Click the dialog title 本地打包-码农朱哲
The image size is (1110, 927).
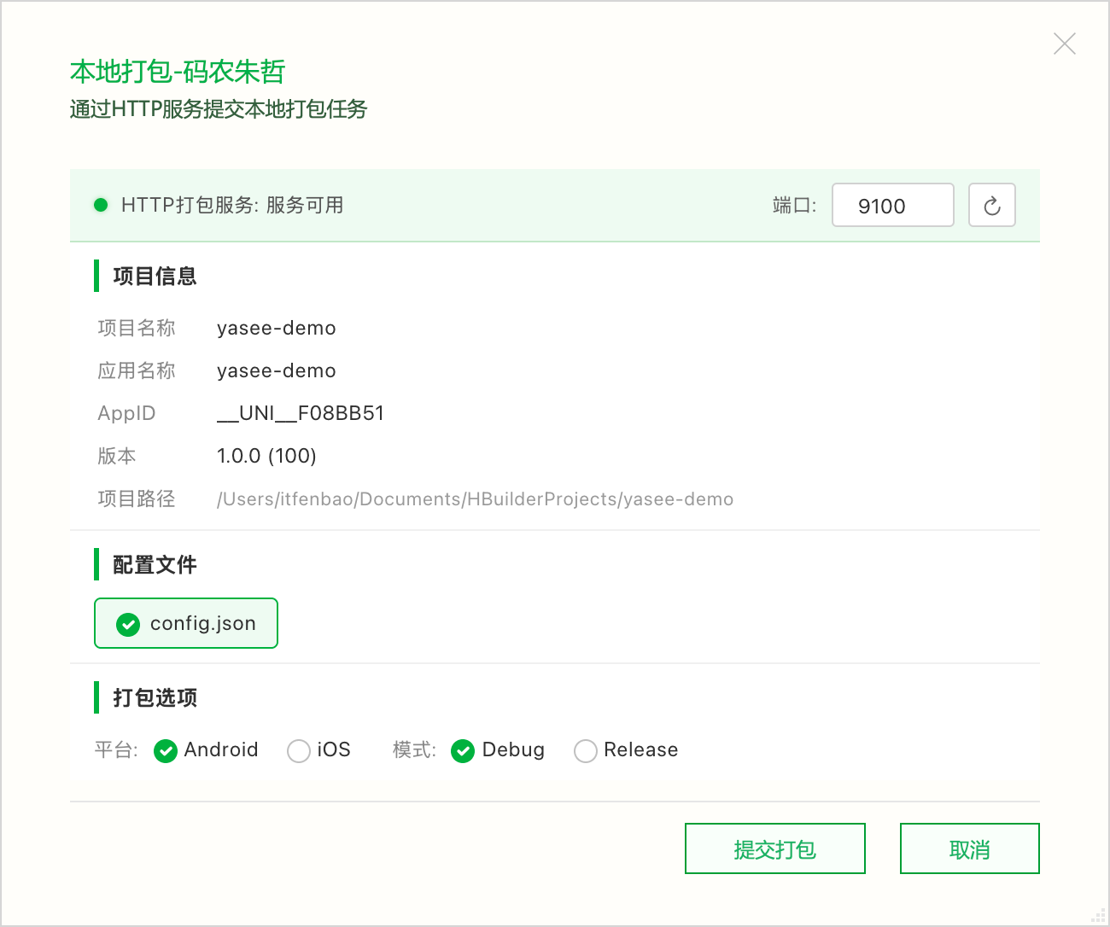point(178,72)
